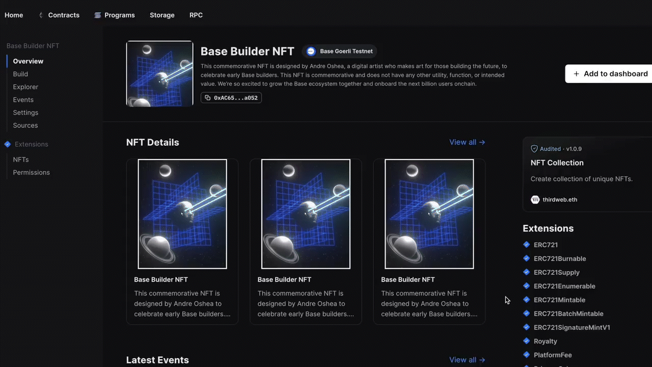Click the diamond icon next to ERC721Enumerable
Viewport: 652px width, 367px height.
527,286
